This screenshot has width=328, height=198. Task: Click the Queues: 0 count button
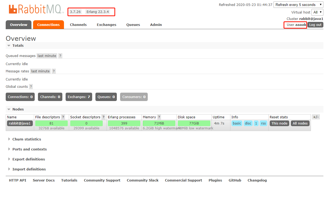[106, 97]
